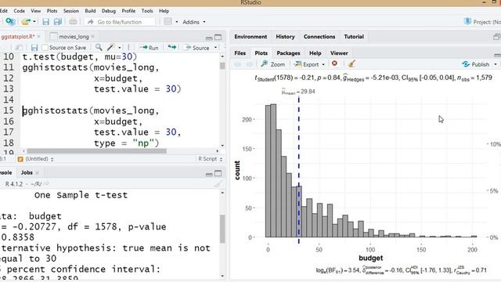Print the current file
The image size is (501, 282).
click(x=73, y=22)
